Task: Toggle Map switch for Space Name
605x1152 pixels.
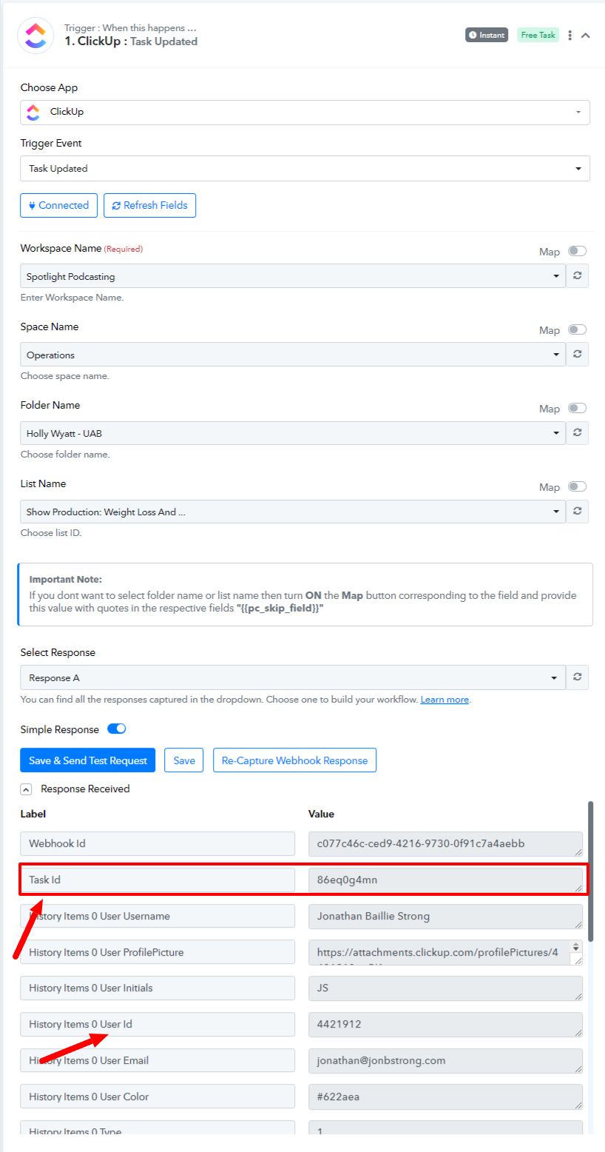Action: (x=577, y=329)
